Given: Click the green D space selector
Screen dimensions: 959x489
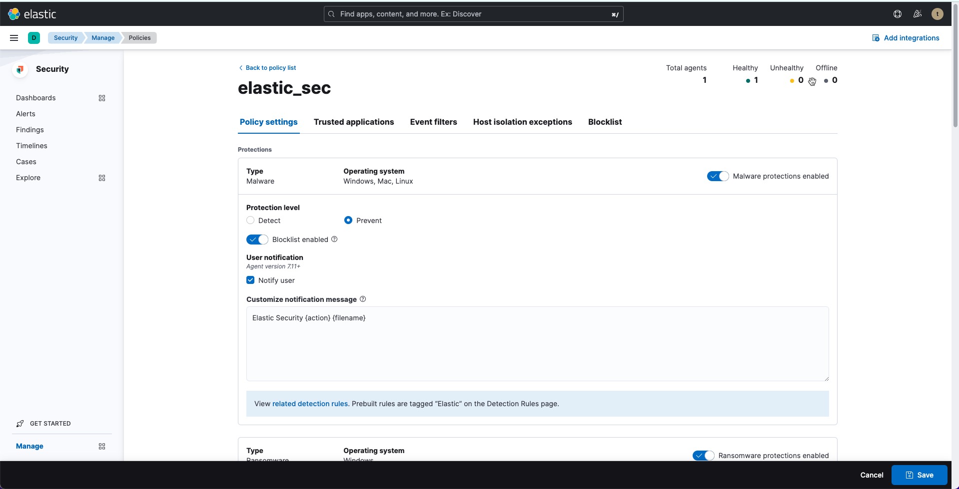Looking at the screenshot, I should [x=34, y=38].
